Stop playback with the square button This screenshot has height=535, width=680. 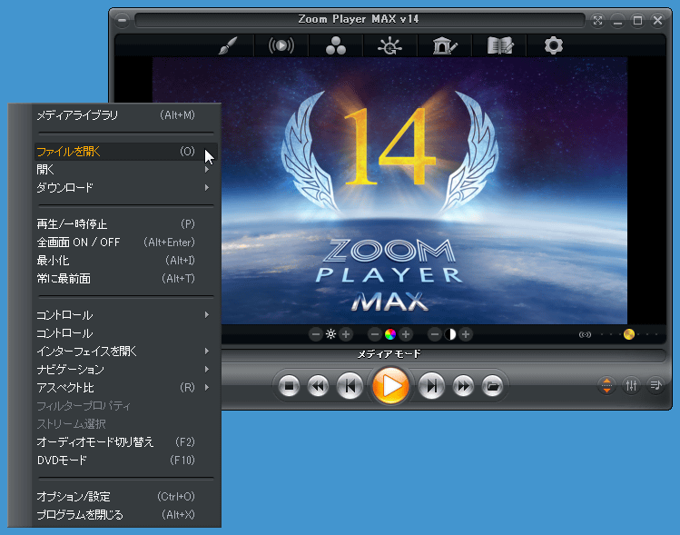click(x=289, y=386)
